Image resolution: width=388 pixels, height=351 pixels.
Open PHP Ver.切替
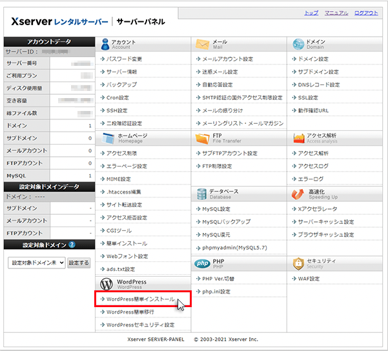point(218,279)
